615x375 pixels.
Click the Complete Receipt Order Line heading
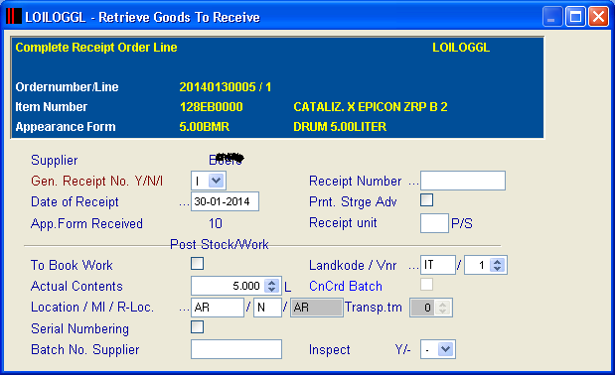click(x=96, y=48)
